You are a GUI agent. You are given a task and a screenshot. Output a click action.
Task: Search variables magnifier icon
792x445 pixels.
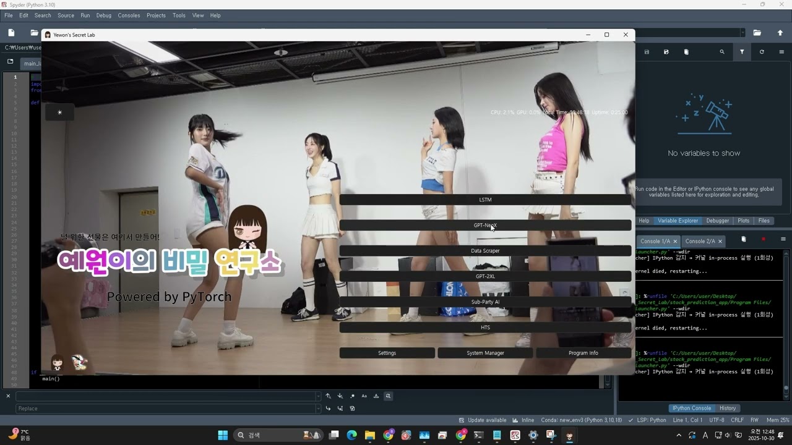tap(722, 52)
